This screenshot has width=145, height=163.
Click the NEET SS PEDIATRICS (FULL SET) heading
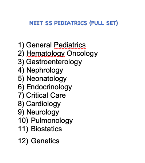[73, 23]
